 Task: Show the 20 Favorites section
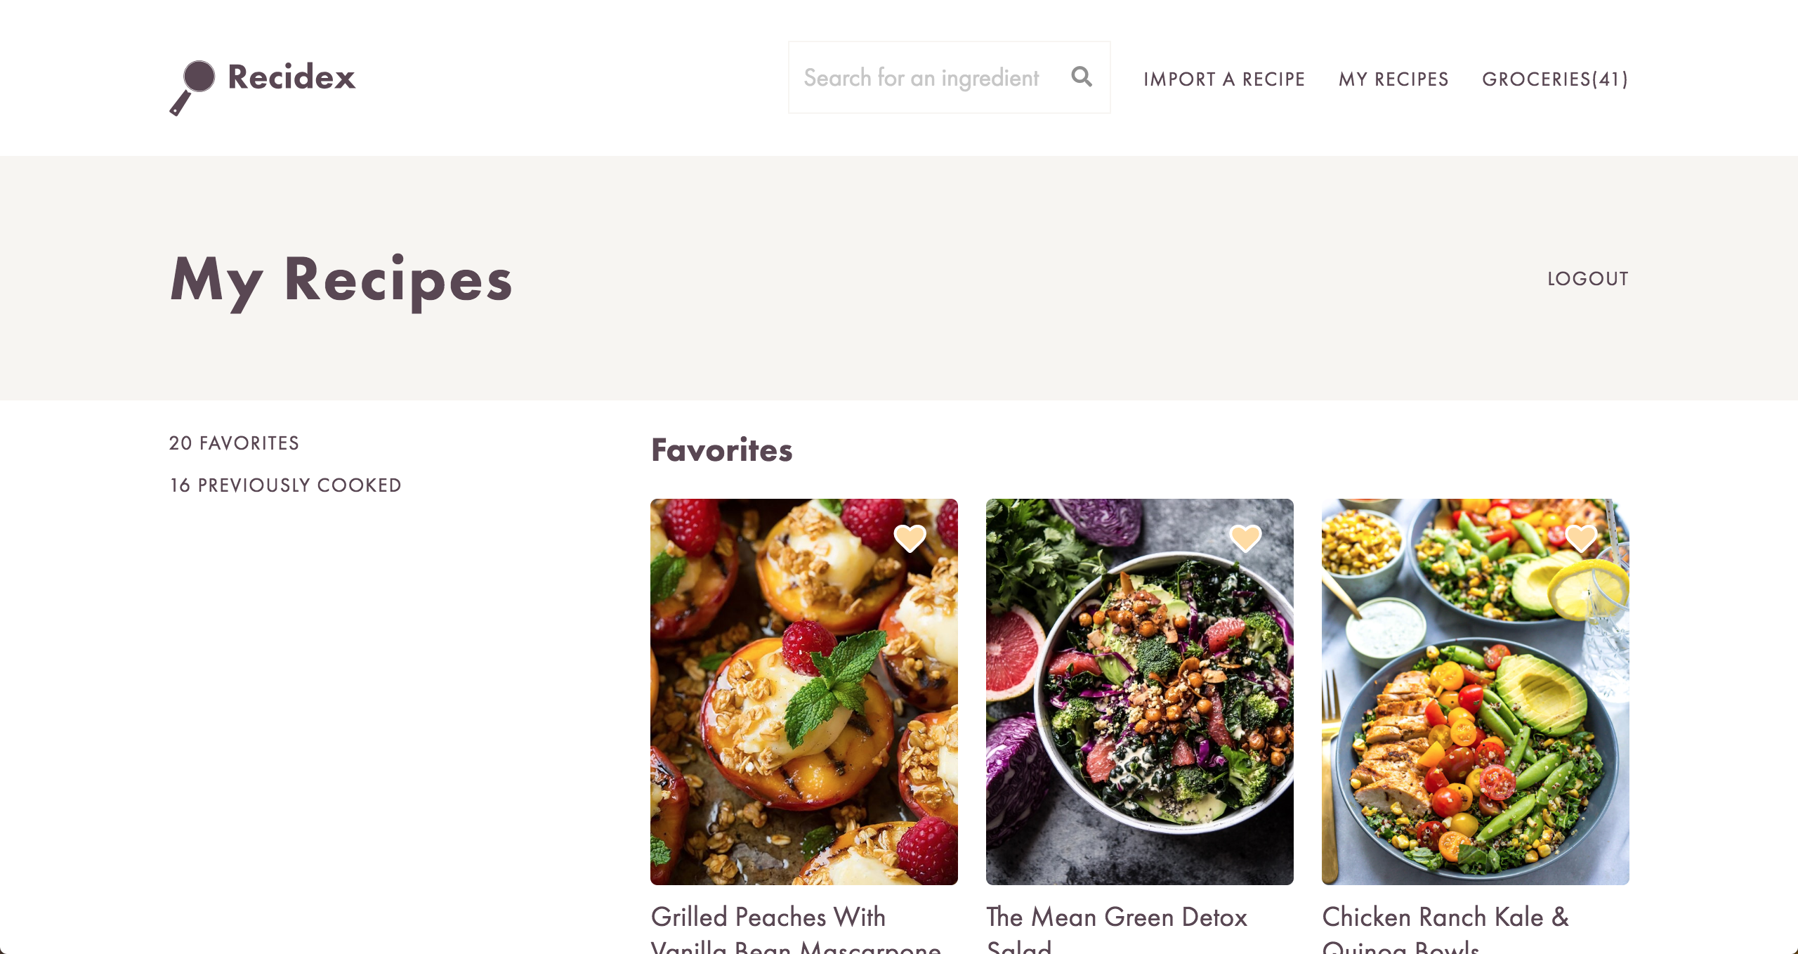click(234, 443)
